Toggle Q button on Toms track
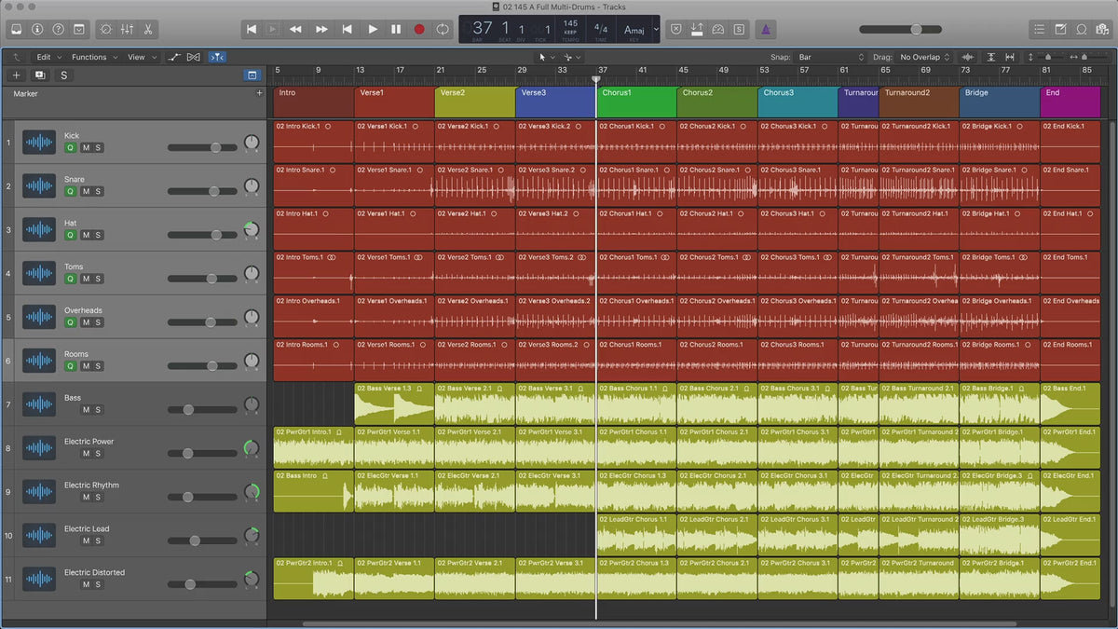1118x629 pixels. click(x=70, y=279)
